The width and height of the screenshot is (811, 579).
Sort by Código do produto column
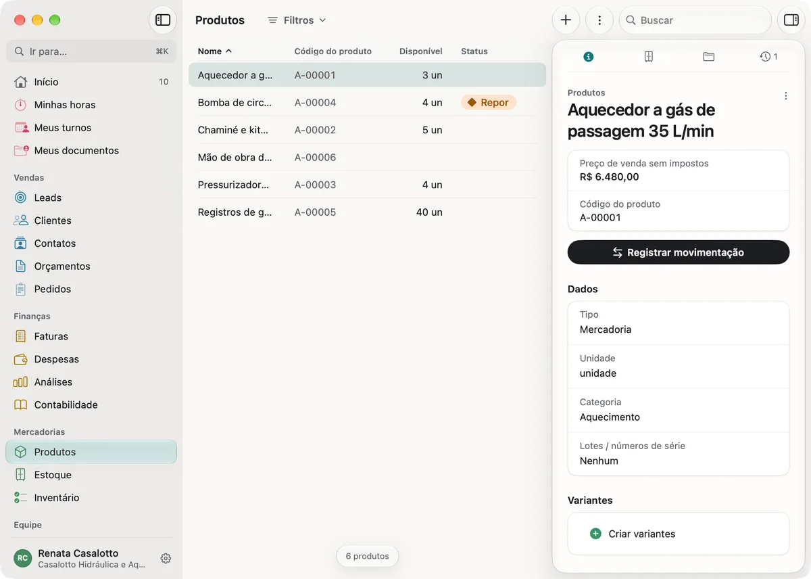tap(333, 51)
